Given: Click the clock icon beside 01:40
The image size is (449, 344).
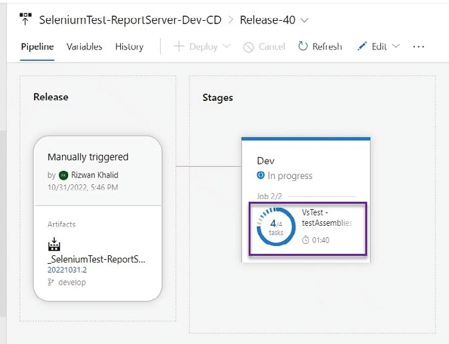Looking at the screenshot, I should pos(306,240).
